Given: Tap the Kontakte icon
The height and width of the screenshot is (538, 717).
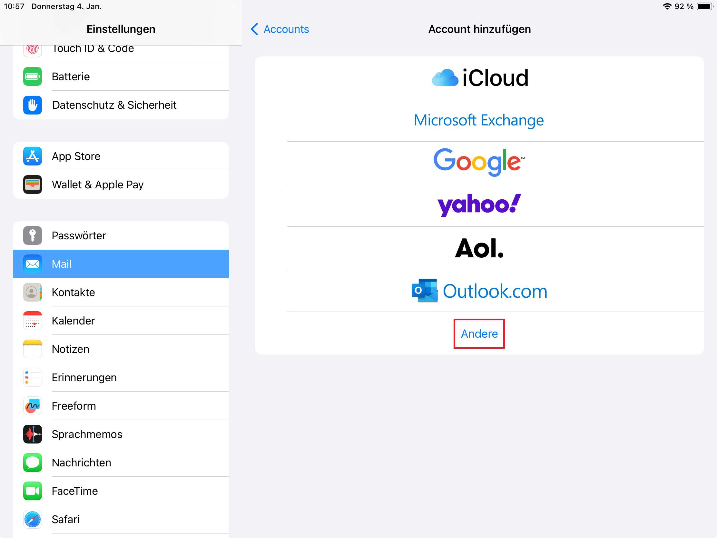Looking at the screenshot, I should (33, 292).
